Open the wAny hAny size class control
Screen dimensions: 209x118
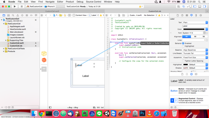click(x=73, y=108)
